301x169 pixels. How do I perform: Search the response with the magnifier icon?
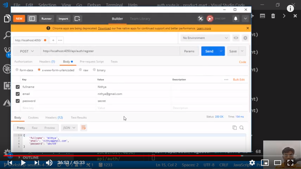(242, 128)
